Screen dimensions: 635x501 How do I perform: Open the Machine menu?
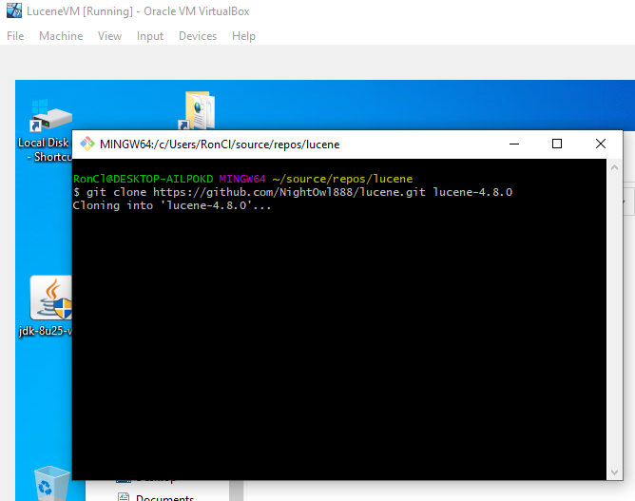(61, 36)
